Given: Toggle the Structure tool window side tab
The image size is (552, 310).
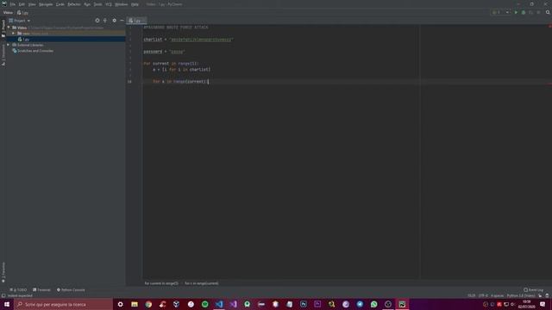Looking at the screenshot, I should (3, 55).
